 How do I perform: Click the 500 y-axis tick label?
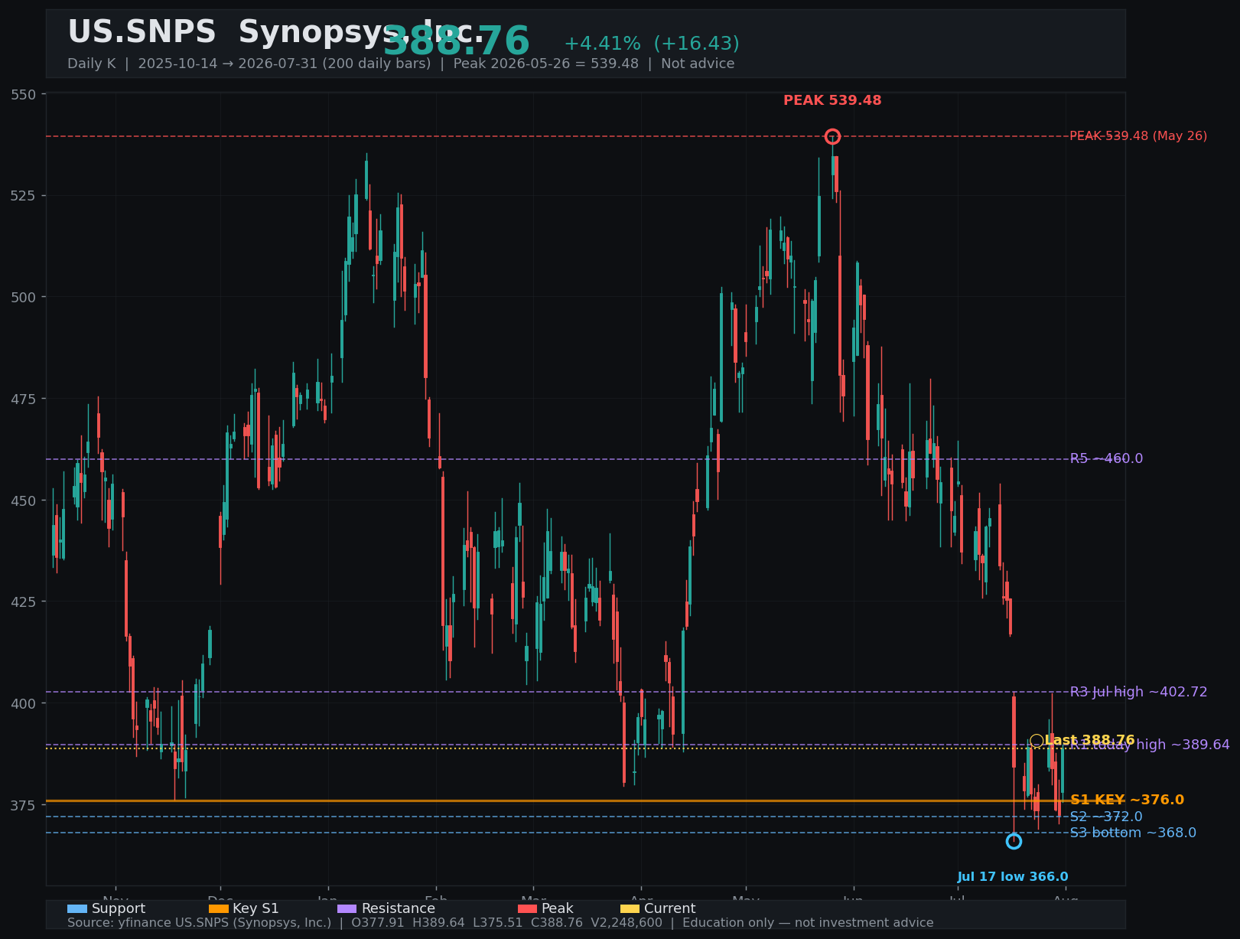[24, 297]
